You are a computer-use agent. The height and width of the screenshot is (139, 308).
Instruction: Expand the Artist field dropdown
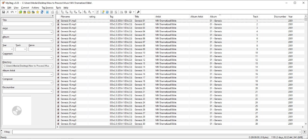(x=51, y=32)
